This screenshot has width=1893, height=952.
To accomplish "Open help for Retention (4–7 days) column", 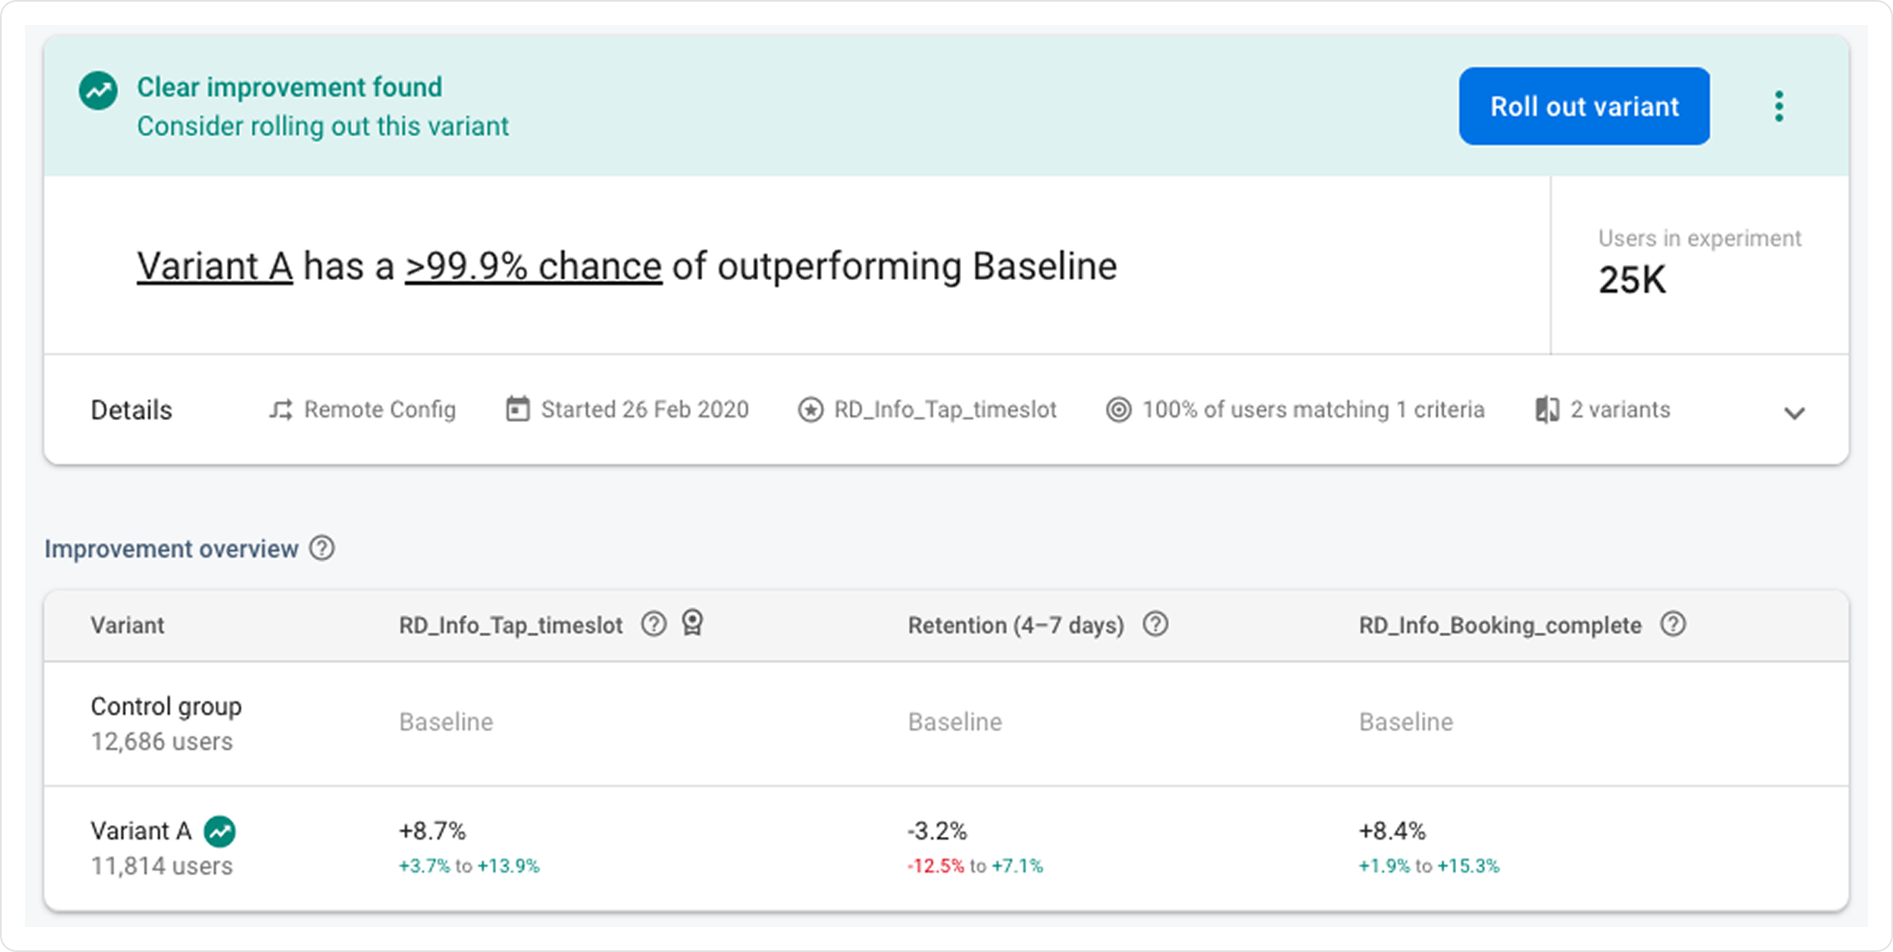I will pos(1155,624).
